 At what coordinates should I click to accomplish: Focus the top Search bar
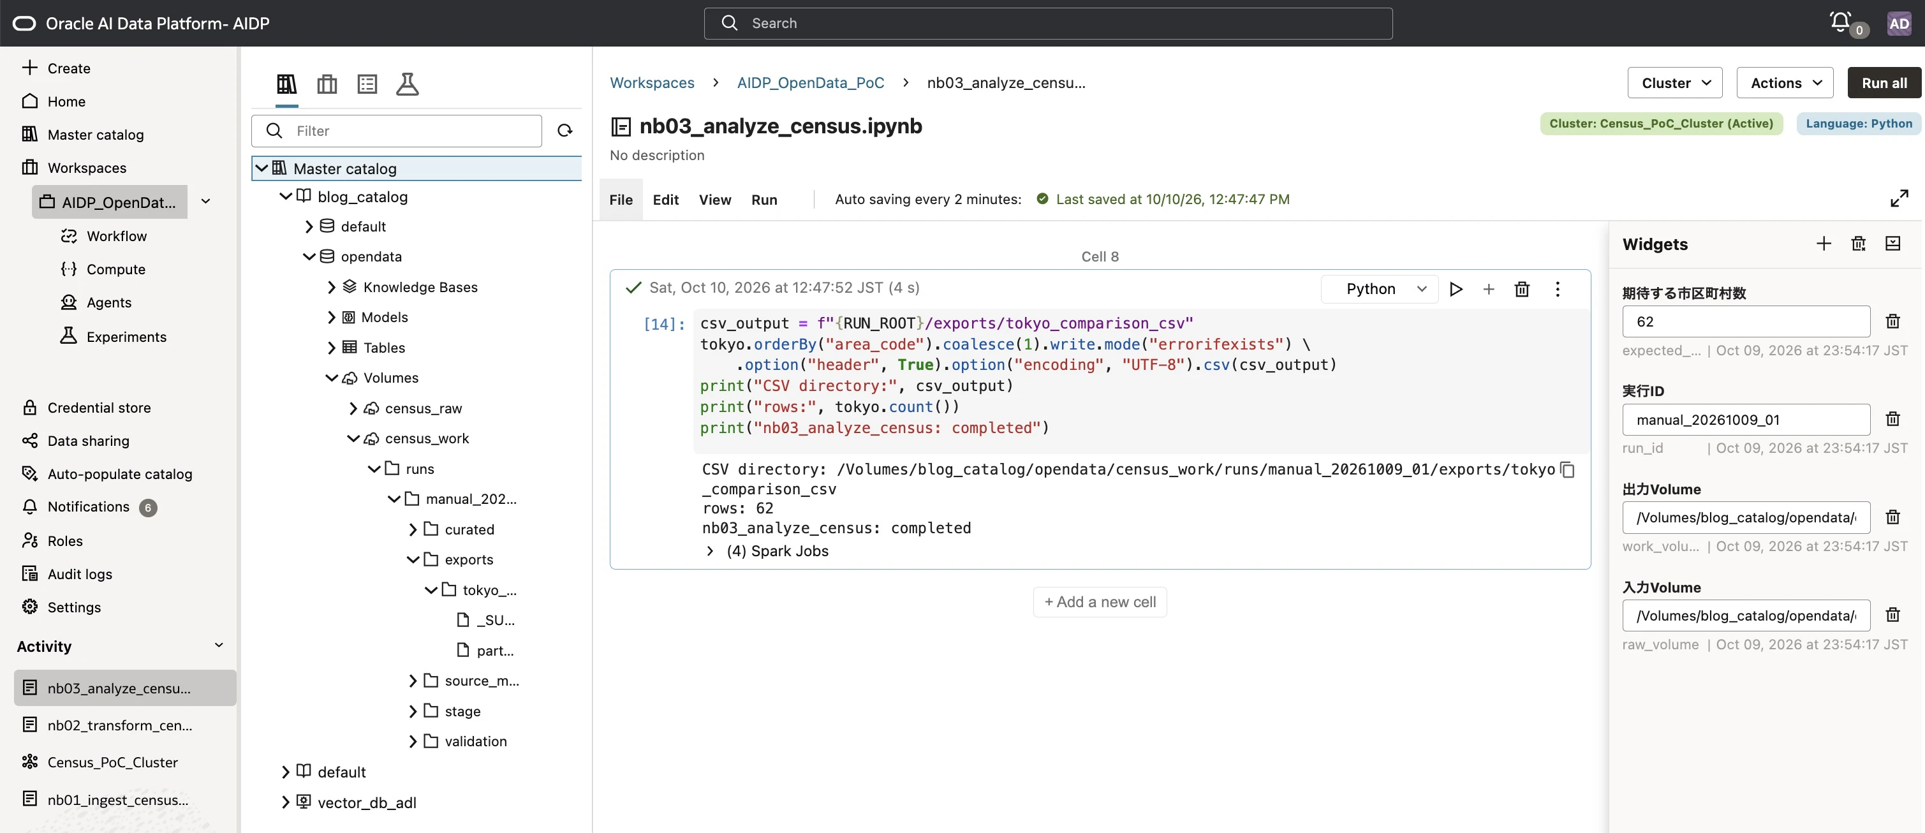1048,23
